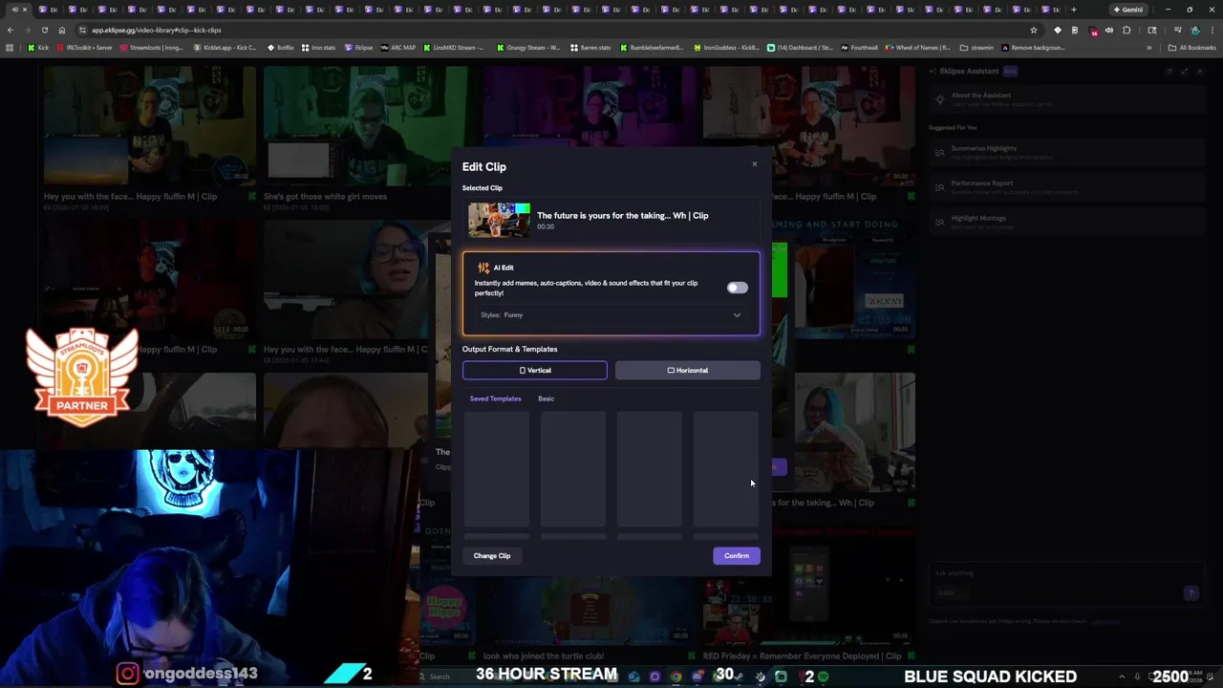Open the Remove background bookmark

tap(1033, 48)
